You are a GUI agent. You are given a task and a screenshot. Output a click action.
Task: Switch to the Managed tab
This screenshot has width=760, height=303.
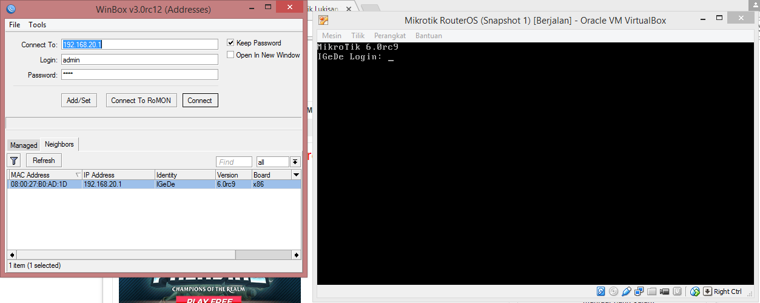24,145
